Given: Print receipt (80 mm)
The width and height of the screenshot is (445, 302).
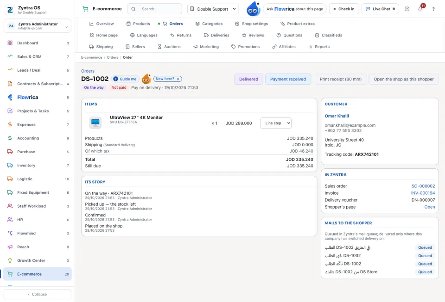Looking at the screenshot, I should pos(341,79).
